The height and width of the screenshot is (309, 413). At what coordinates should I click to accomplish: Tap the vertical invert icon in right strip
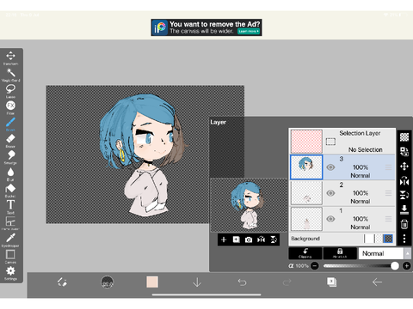coord(404,196)
